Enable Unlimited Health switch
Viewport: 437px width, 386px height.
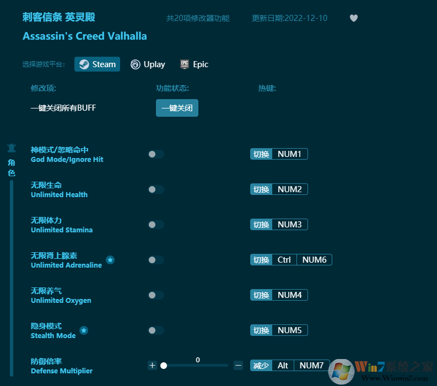tap(156, 189)
